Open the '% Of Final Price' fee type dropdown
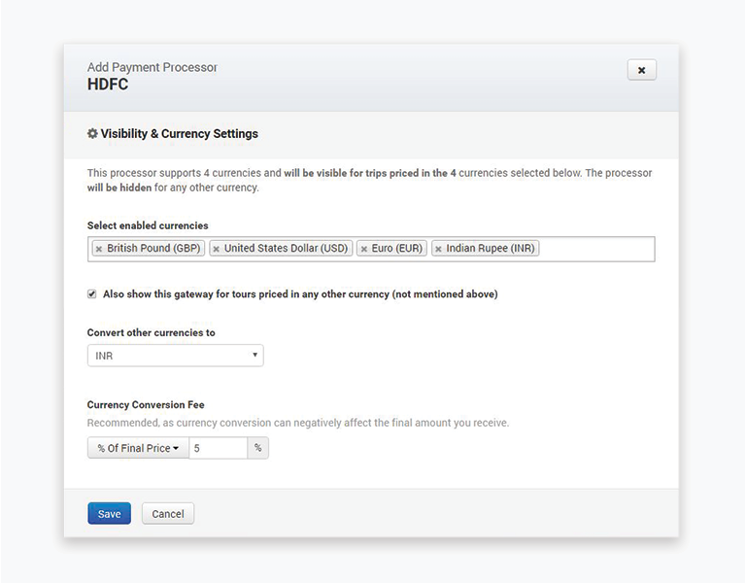 (138, 448)
